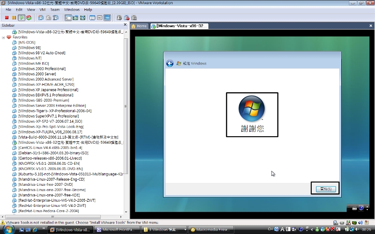375x234 pixels.
Task: Select the Windows-Vista-x86-32 VM tab
Action: pos(179,26)
